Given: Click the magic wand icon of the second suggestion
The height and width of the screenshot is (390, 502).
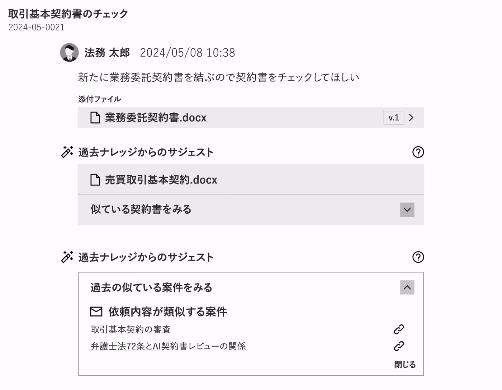Looking at the screenshot, I should pos(67,257).
